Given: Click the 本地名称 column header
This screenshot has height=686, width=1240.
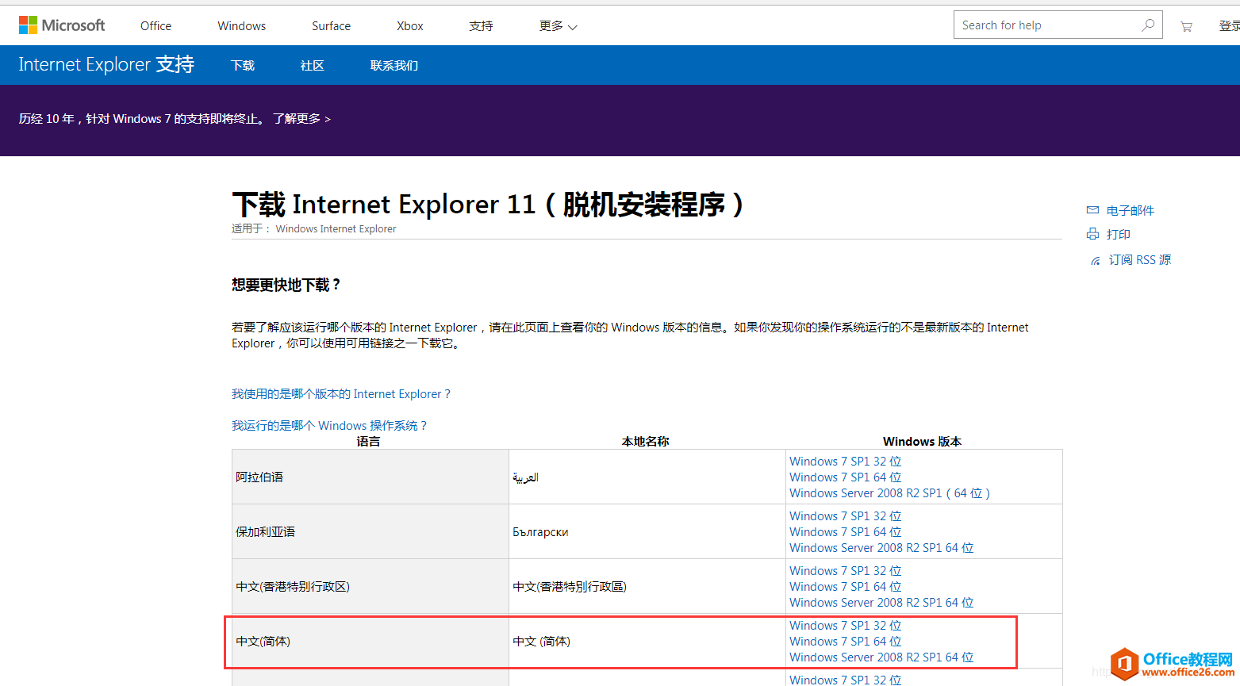Looking at the screenshot, I should (x=646, y=442).
